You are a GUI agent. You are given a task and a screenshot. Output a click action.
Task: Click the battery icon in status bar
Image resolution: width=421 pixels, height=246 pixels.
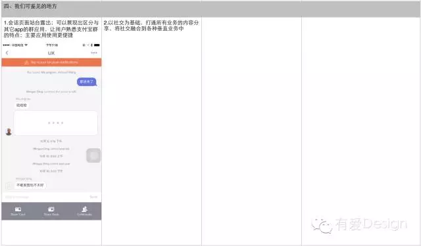coord(97,45)
